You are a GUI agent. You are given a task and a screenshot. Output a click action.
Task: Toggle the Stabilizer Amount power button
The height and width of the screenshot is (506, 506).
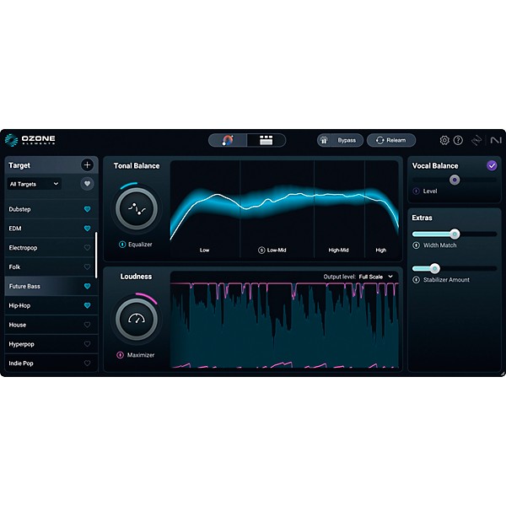point(417,280)
